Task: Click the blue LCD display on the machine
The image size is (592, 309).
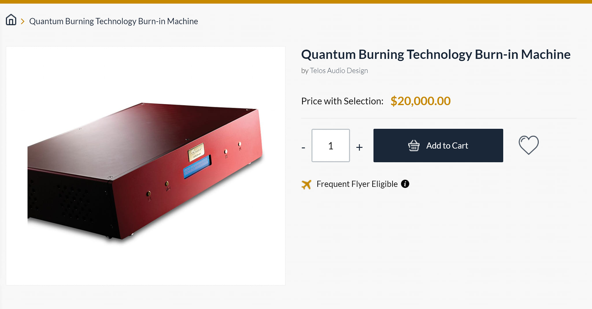Action: 197,167
